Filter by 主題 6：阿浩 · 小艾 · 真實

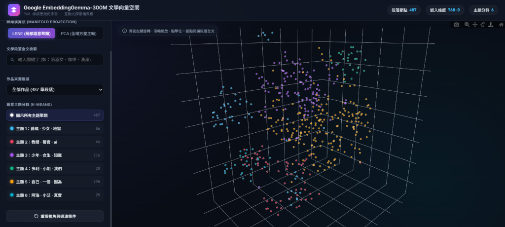pos(55,195)
